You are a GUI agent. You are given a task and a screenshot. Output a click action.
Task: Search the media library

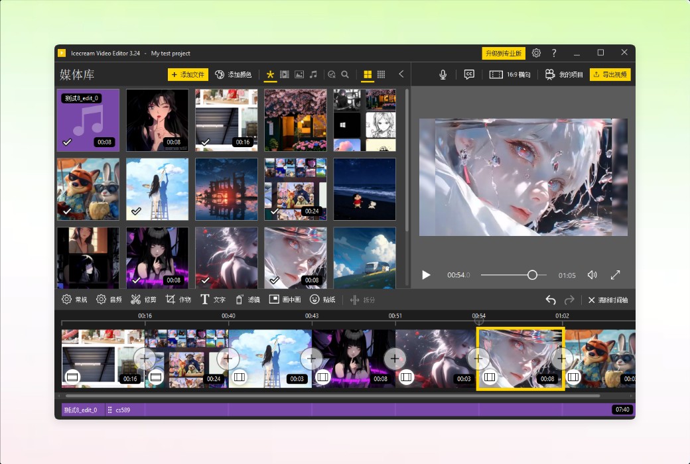[x=344, y=74]
